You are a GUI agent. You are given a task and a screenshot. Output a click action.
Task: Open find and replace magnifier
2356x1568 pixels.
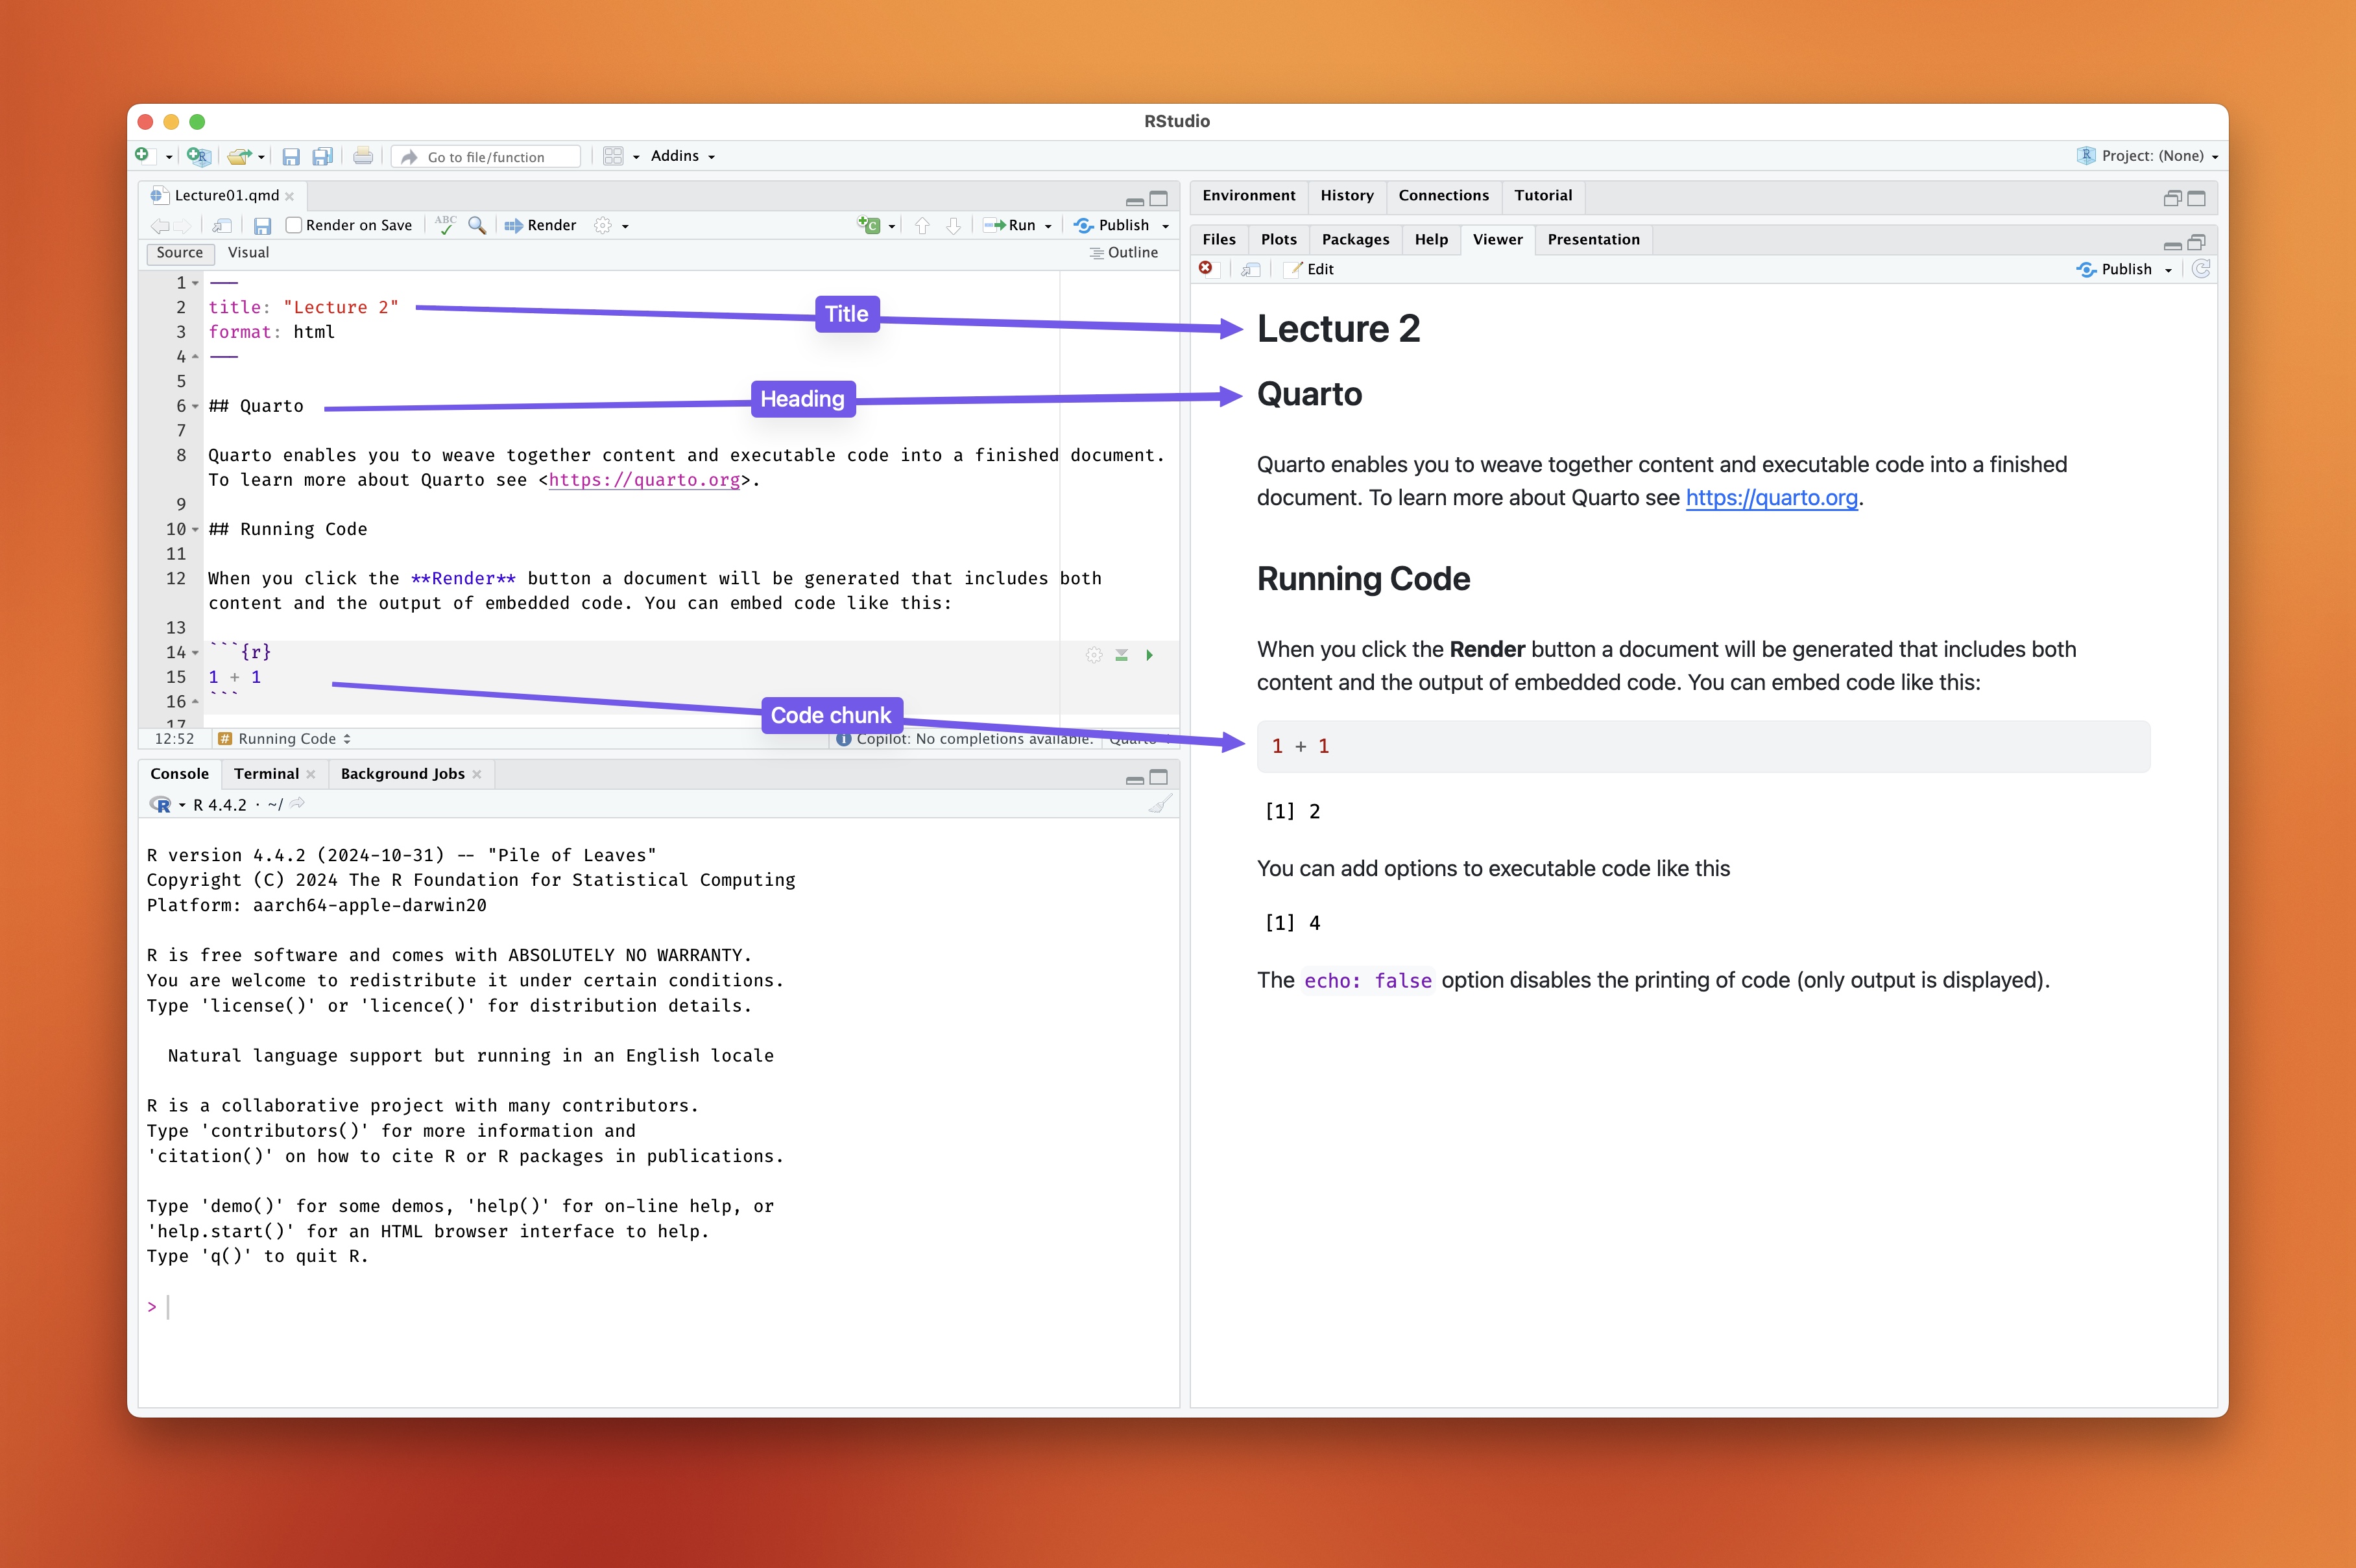coord(477,225)
